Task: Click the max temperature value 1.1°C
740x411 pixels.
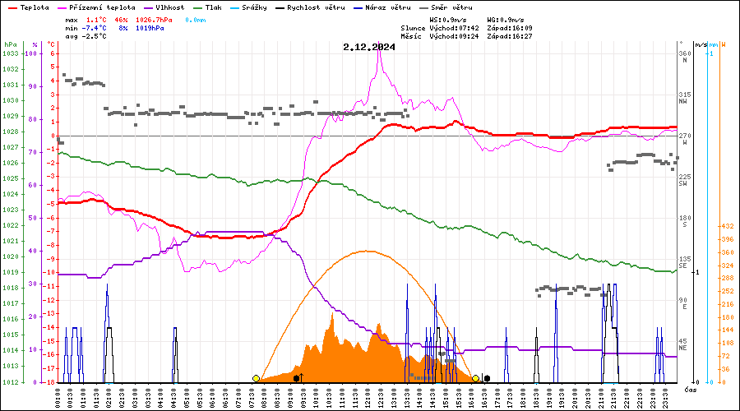Action: coord(96,19)
